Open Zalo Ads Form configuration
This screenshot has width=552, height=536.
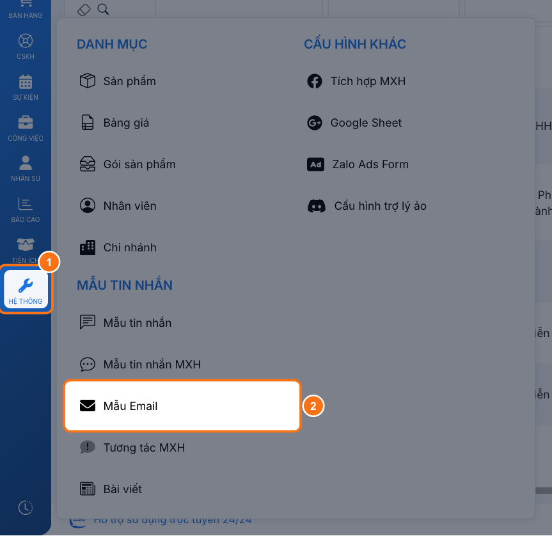tap(370, 164)
